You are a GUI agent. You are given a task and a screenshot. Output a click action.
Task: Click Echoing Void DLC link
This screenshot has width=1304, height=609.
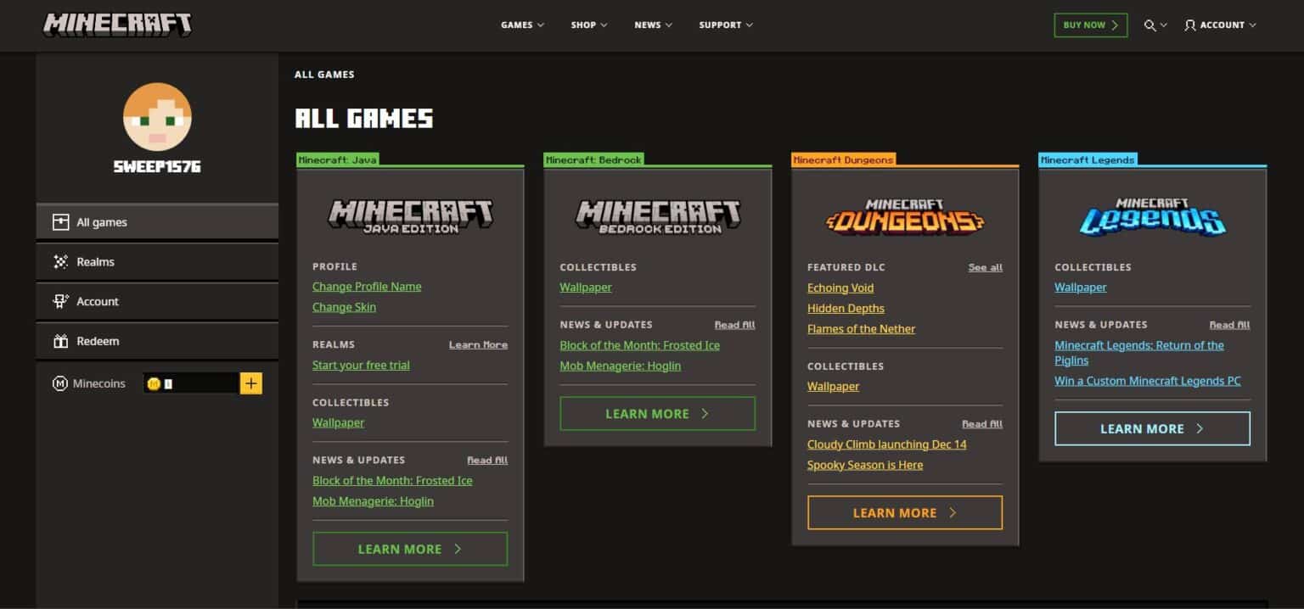point(840,288)
